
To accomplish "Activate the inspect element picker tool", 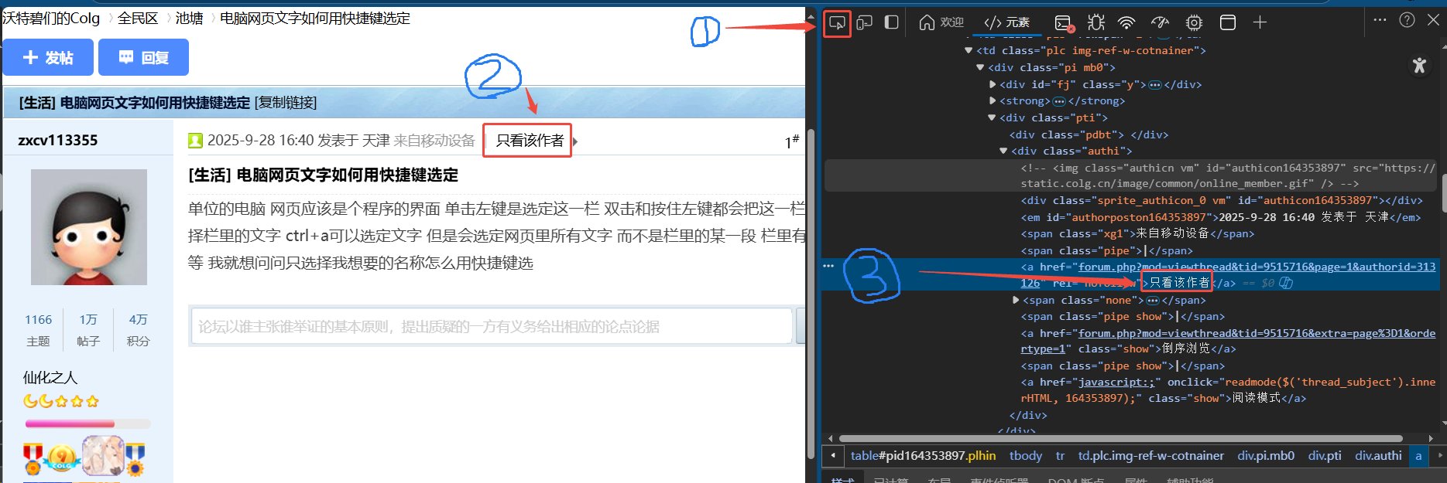I will pyautogui.click(x=837, y=22).
